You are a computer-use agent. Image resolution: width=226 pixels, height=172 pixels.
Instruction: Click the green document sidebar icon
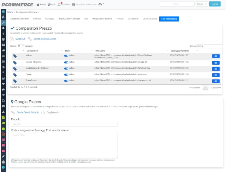coord(3,117)
